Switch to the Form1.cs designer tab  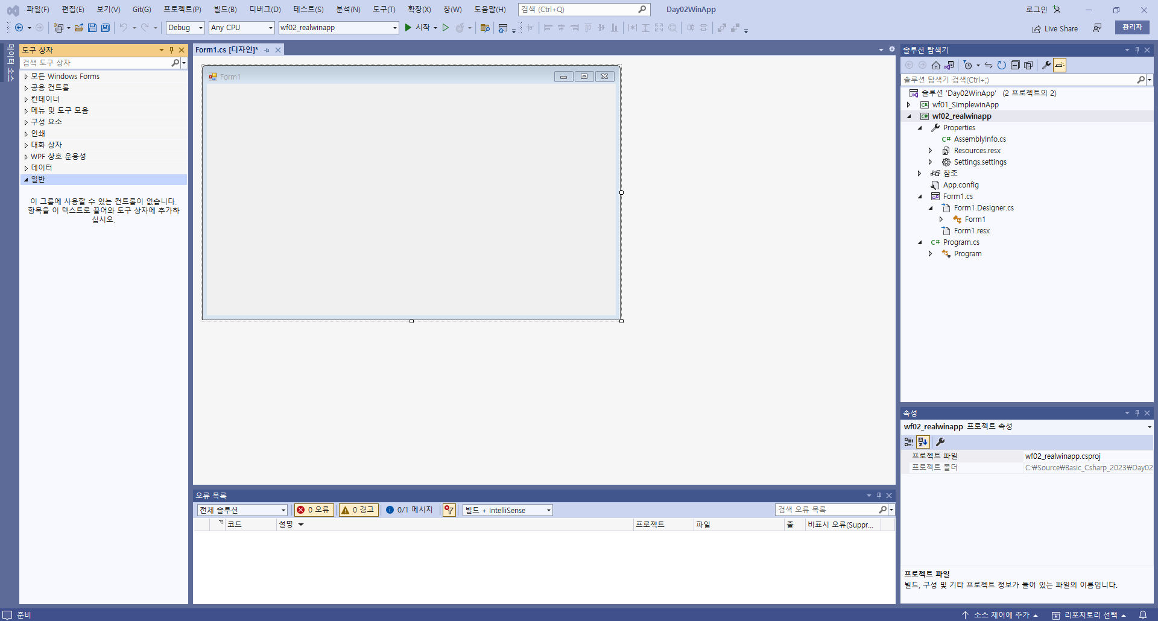click(226, 50)
